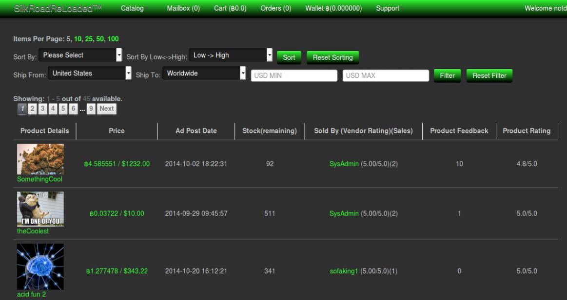Open the Catalog menu
Image resolution: width=567 pixels, height=300 pixels.
[x=132, y=8]
